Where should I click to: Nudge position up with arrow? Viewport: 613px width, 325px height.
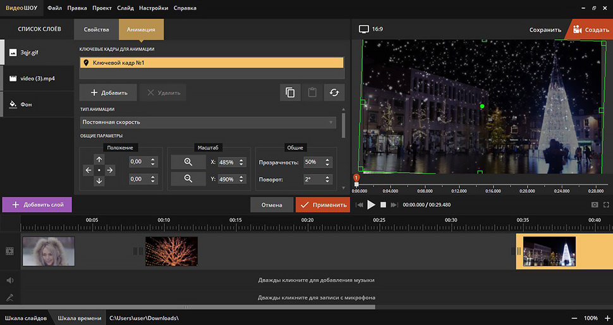(x=99, y=159)
